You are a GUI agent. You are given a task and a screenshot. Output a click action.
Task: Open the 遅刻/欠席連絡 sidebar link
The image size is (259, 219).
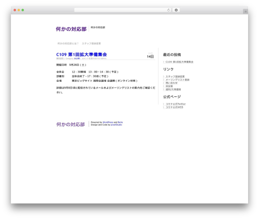[x=173, y=90]
